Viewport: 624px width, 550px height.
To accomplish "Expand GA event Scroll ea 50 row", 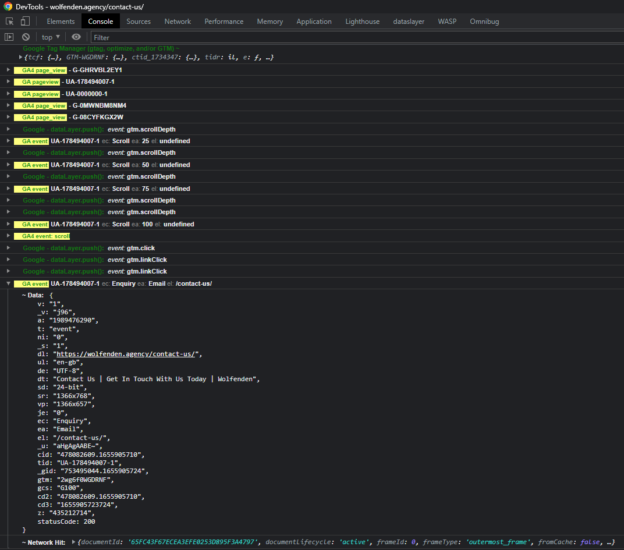I will (x=8, y=165).
